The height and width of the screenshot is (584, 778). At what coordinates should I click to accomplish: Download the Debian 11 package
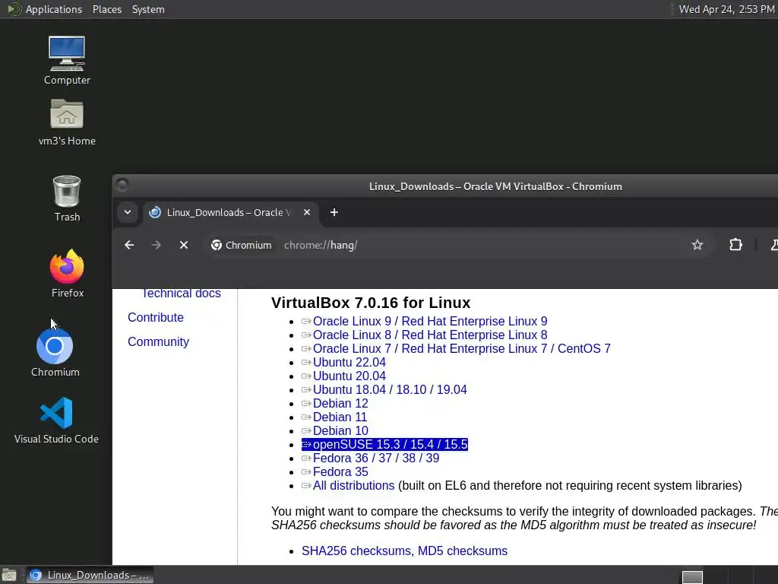pos(340,417)
